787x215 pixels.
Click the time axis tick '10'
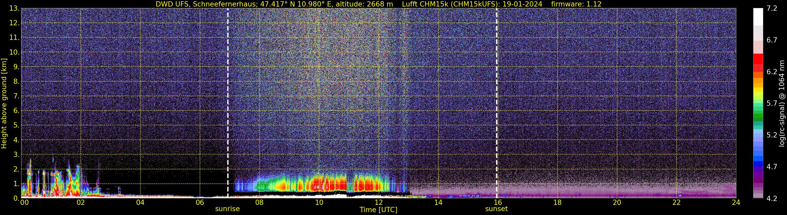pos(319,203)
